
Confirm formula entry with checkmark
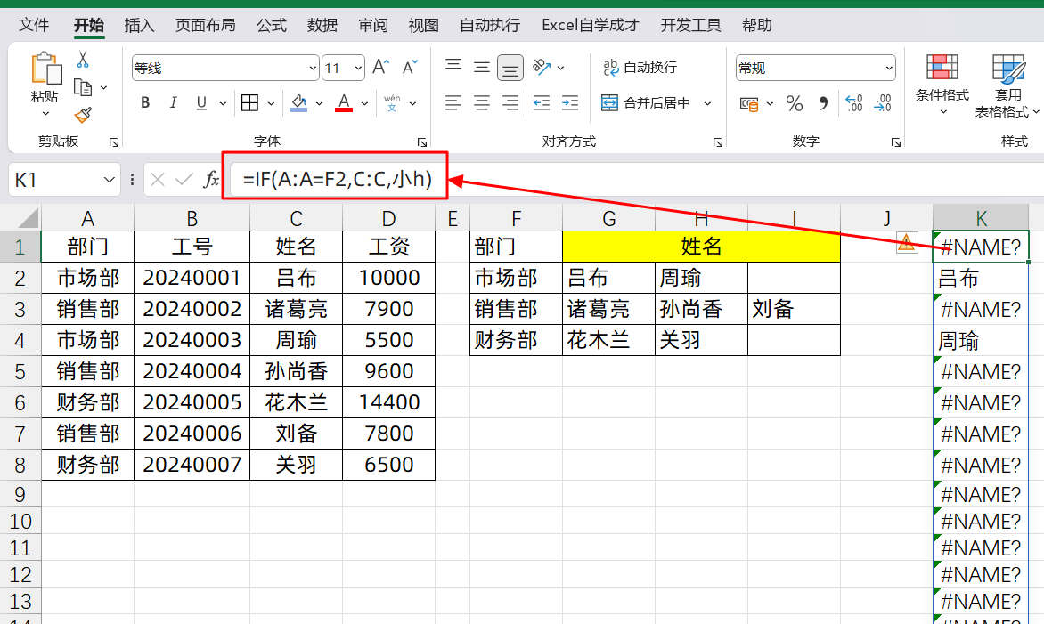tap(184, 180)
